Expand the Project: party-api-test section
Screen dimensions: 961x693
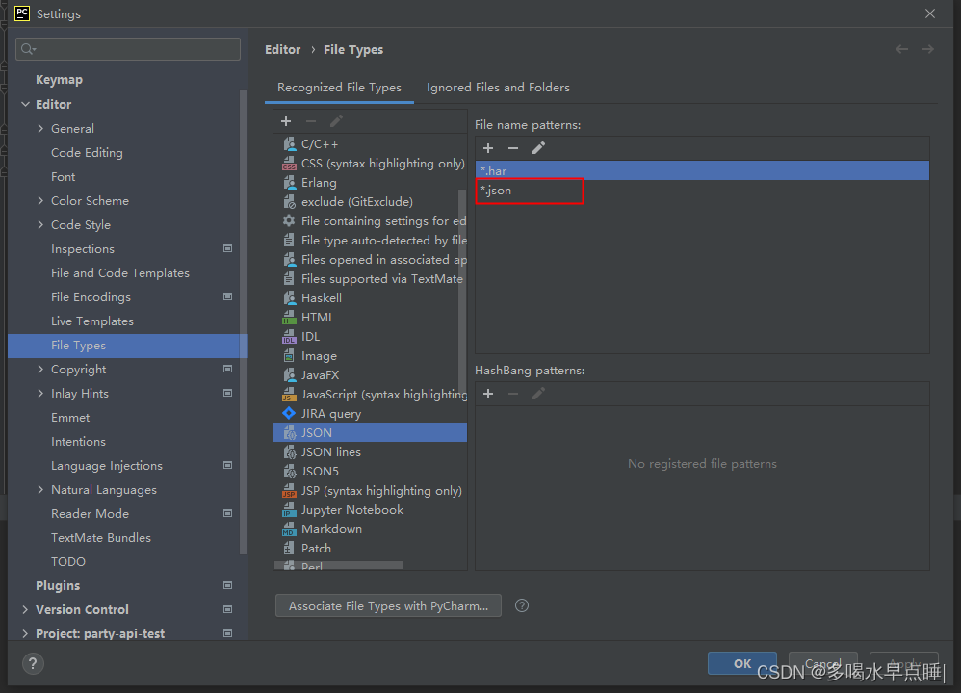(x=26, y=633)
